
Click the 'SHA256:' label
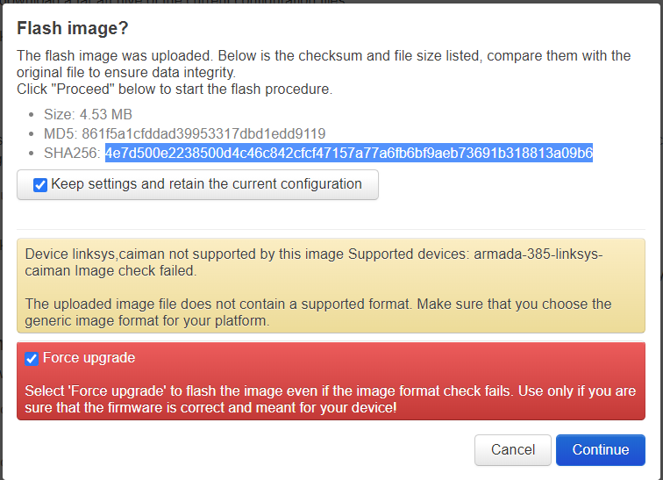pyautogui.click(x=71, y=154)
